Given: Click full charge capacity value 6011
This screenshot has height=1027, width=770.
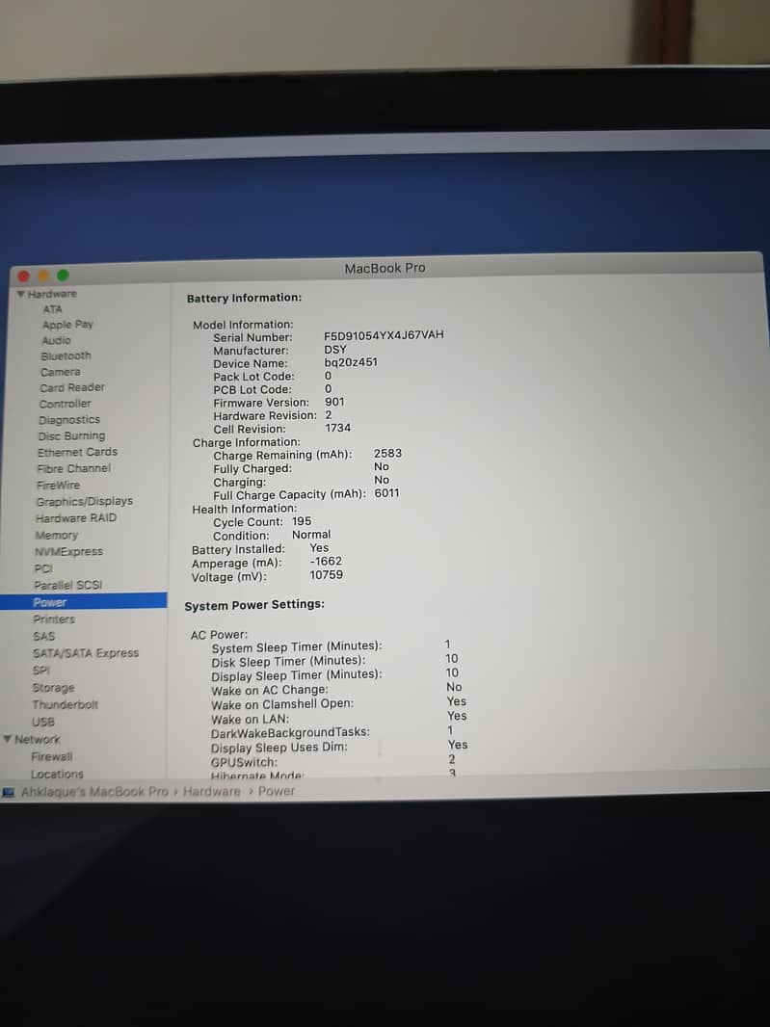Looking at the screenshot, I should pos(386,493).
